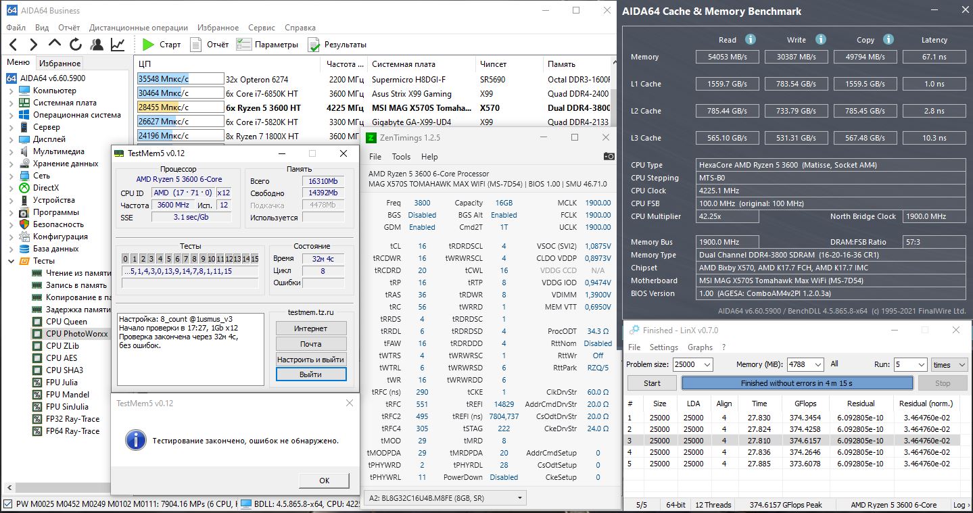973x513 pixels.
Task: Open the remote user icon in AIDA64 toolbar
Action: (97, 45)
